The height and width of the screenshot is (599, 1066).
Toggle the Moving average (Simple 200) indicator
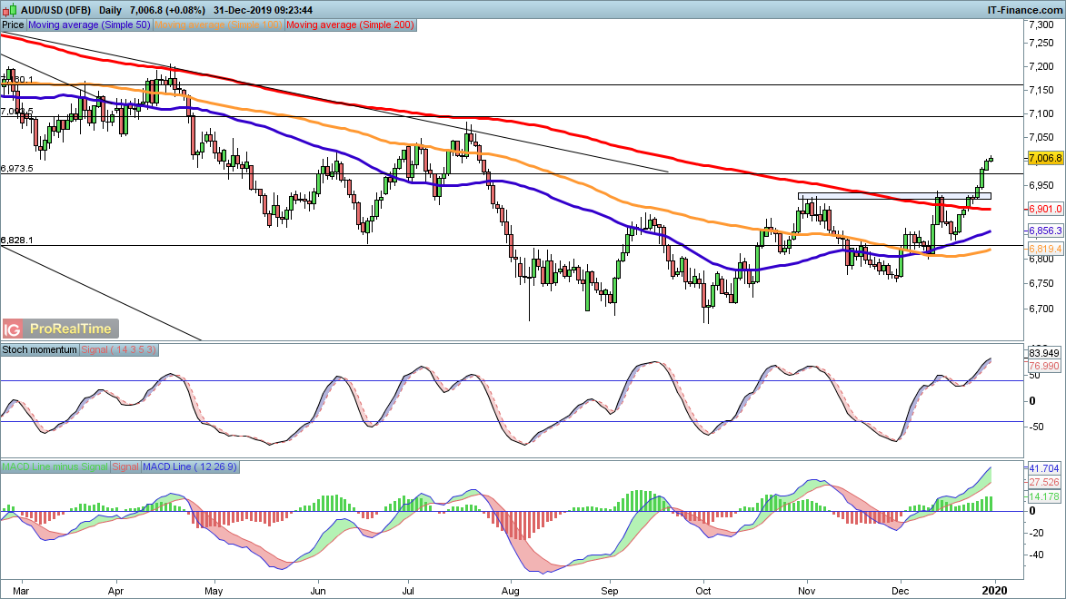[351, 25]
